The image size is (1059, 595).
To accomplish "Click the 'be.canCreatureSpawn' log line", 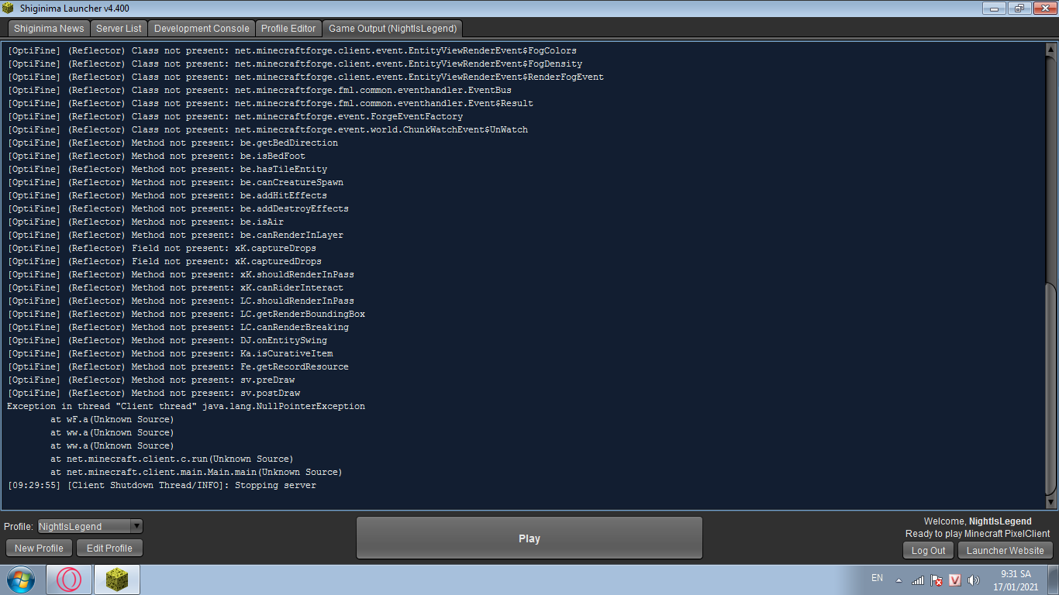I will pos(175,182).
